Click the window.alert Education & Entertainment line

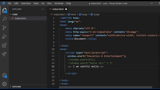point(97,56)
